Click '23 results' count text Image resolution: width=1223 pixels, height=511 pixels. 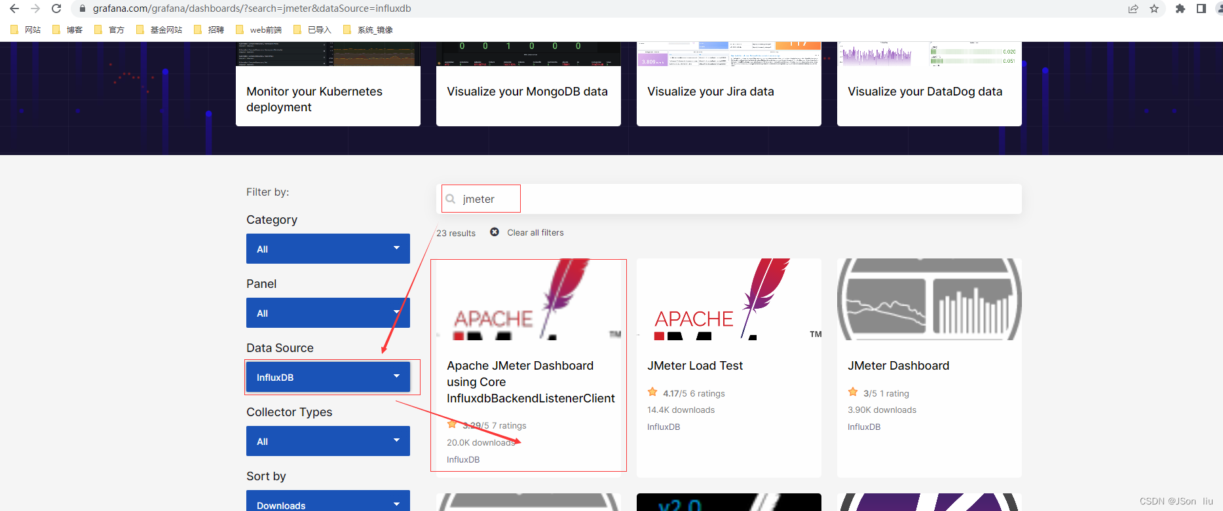click(x=456, y=233)
